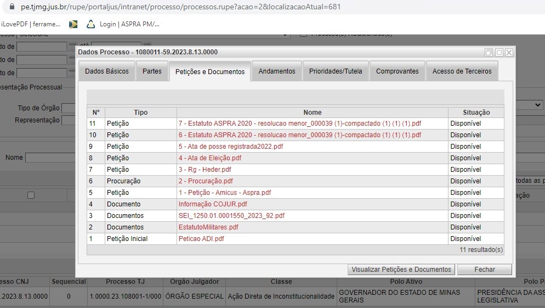The width and height of the screenshot is (545, 308).
Task: Click the Tipo column header
Action: pyautogui.click(x=141, y=112)
